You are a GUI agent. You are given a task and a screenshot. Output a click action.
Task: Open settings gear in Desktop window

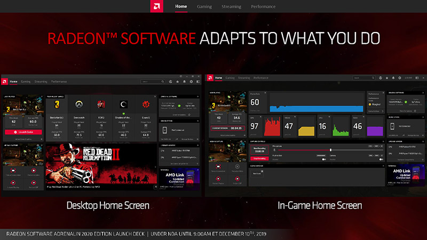coord(191,82)
